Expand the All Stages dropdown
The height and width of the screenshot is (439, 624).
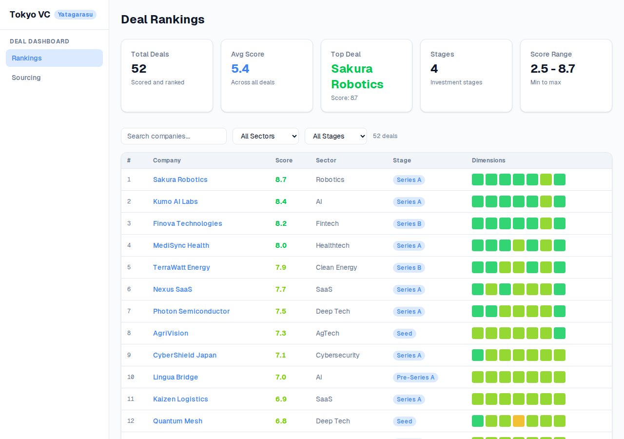tap(335, 136)
